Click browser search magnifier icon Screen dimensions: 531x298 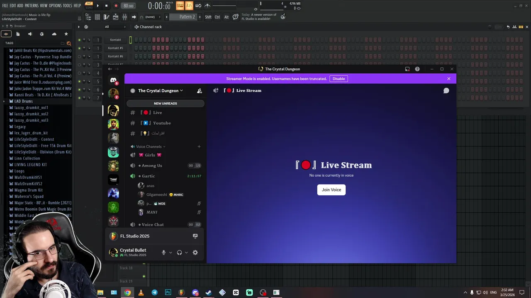pyautogui.click(x=68, y=43)
